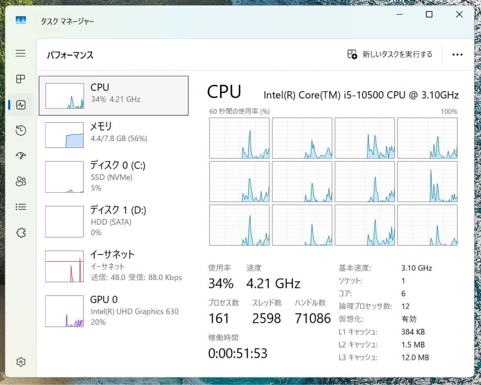481x385 pixels.
Task: Open the Services view
Action: coord(20,232)
